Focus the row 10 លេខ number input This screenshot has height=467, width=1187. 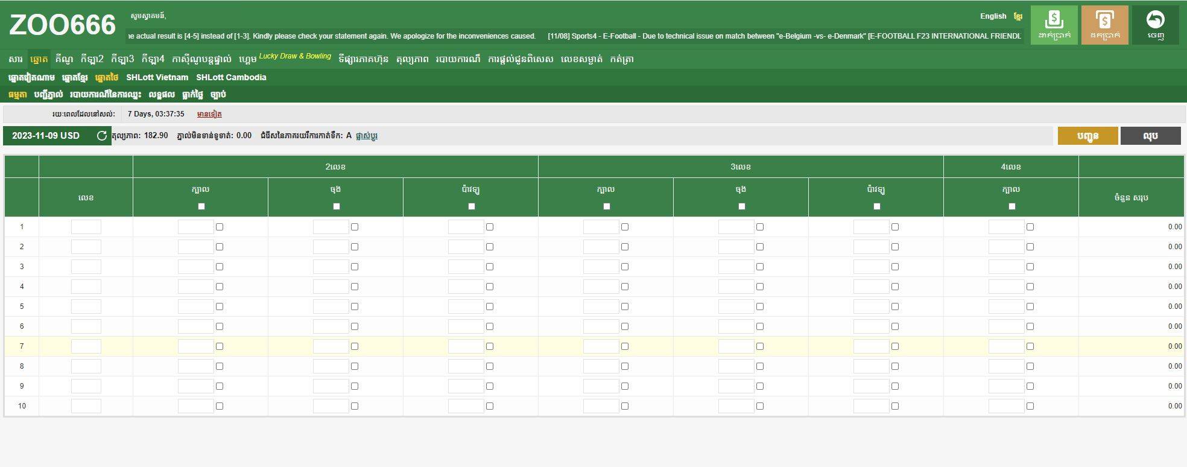(x=86, y=406)
